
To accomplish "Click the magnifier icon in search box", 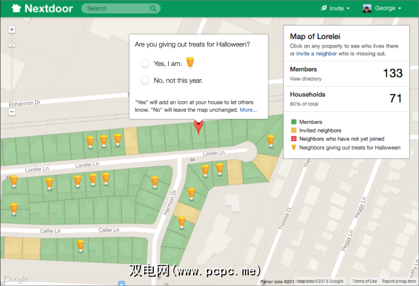I will 153,8.
